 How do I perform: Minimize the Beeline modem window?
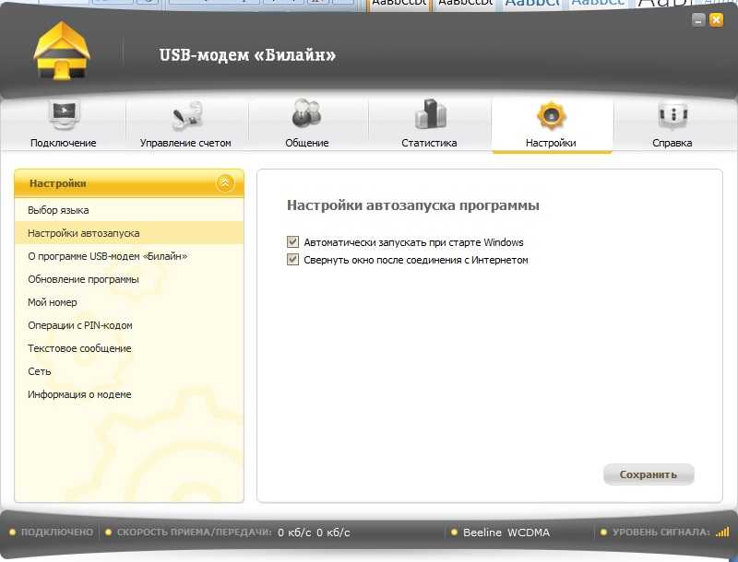point(699,19)
